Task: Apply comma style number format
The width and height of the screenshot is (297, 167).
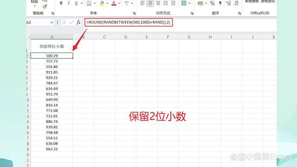Action: point(220,3)
